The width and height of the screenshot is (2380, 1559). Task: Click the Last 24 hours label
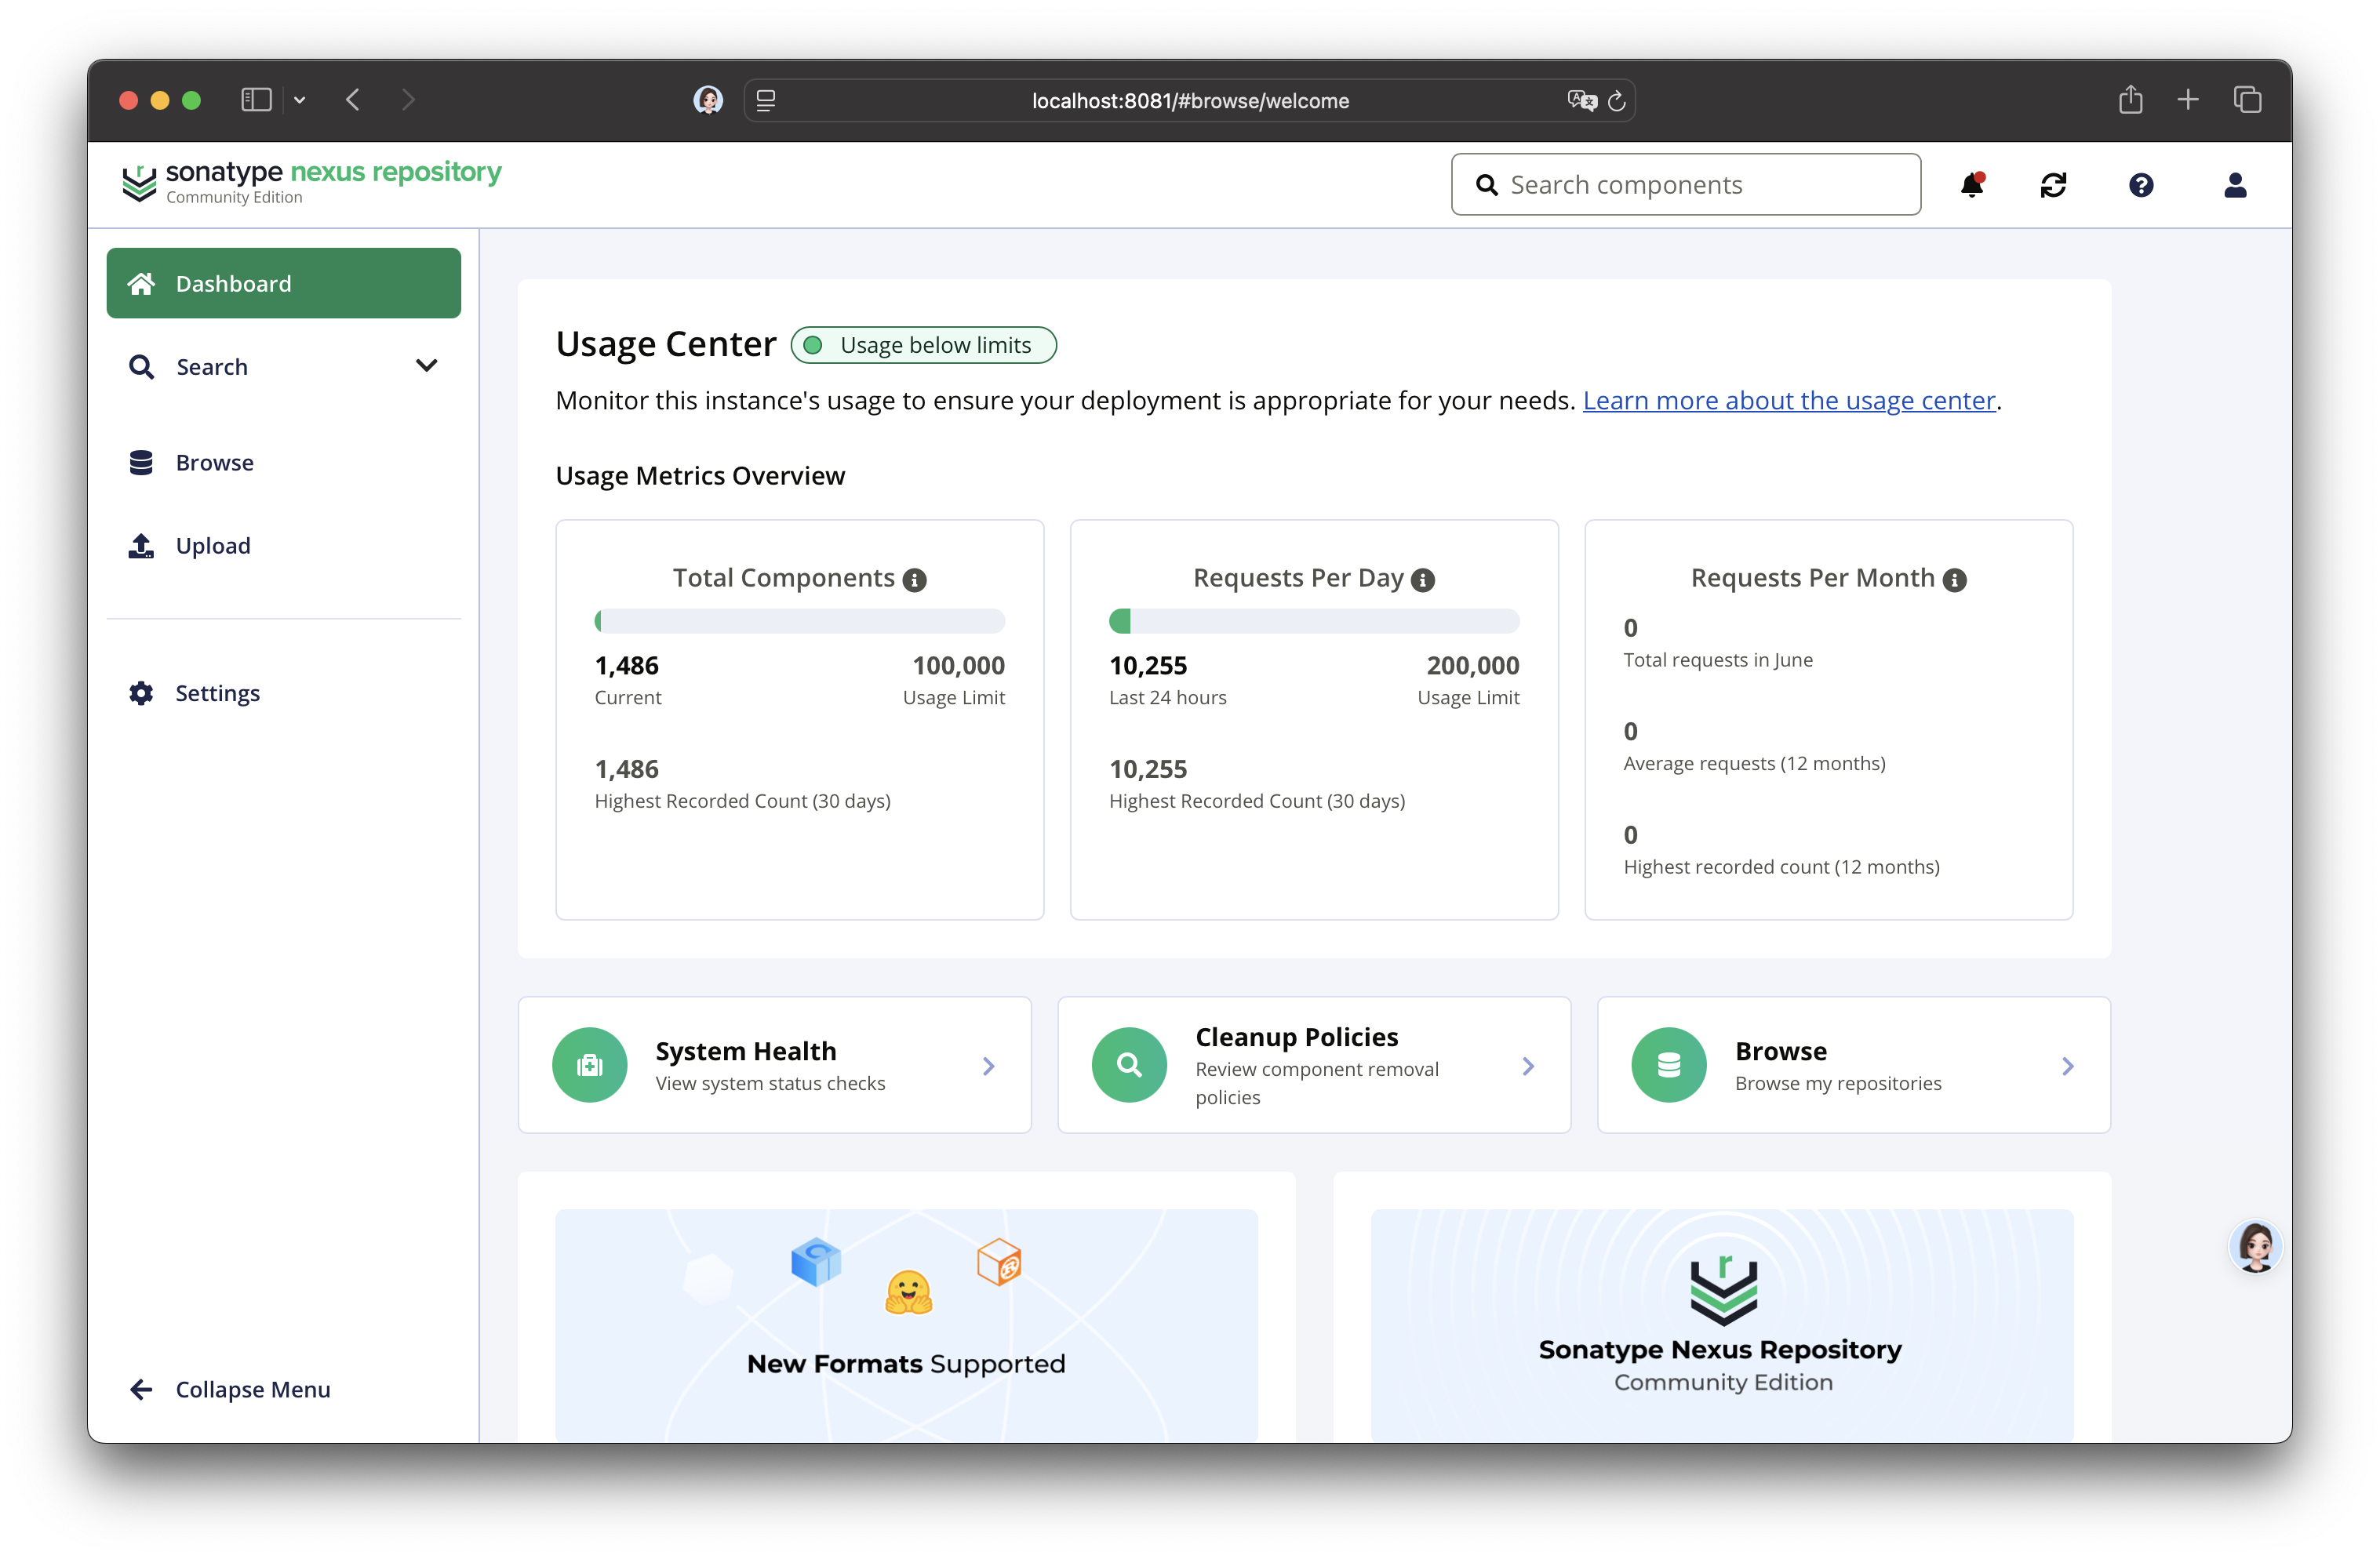click(1168, 698)
